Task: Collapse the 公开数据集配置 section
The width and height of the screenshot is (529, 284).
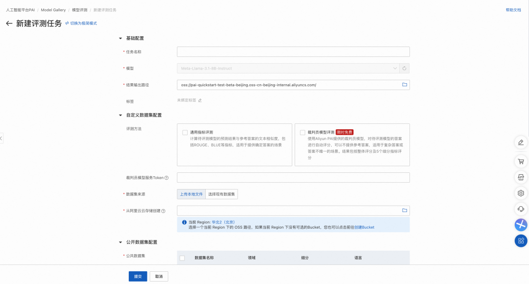Action: tap(120, 242)
